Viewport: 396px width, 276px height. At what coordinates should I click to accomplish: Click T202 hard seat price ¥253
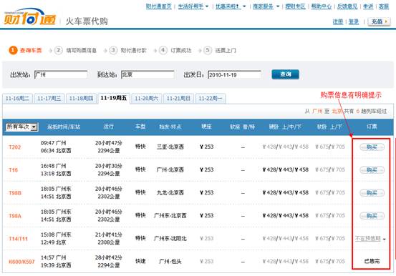(x=206, y=147)
